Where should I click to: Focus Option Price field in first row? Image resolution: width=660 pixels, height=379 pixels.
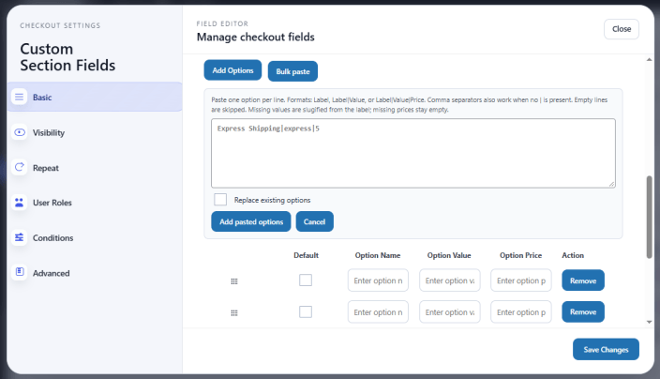pyautogui.click(x=521, y=280)
